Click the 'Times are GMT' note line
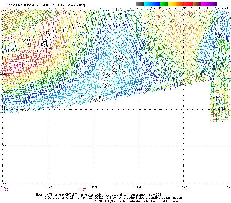The image size is (231, 203). [x=99, y=195]
